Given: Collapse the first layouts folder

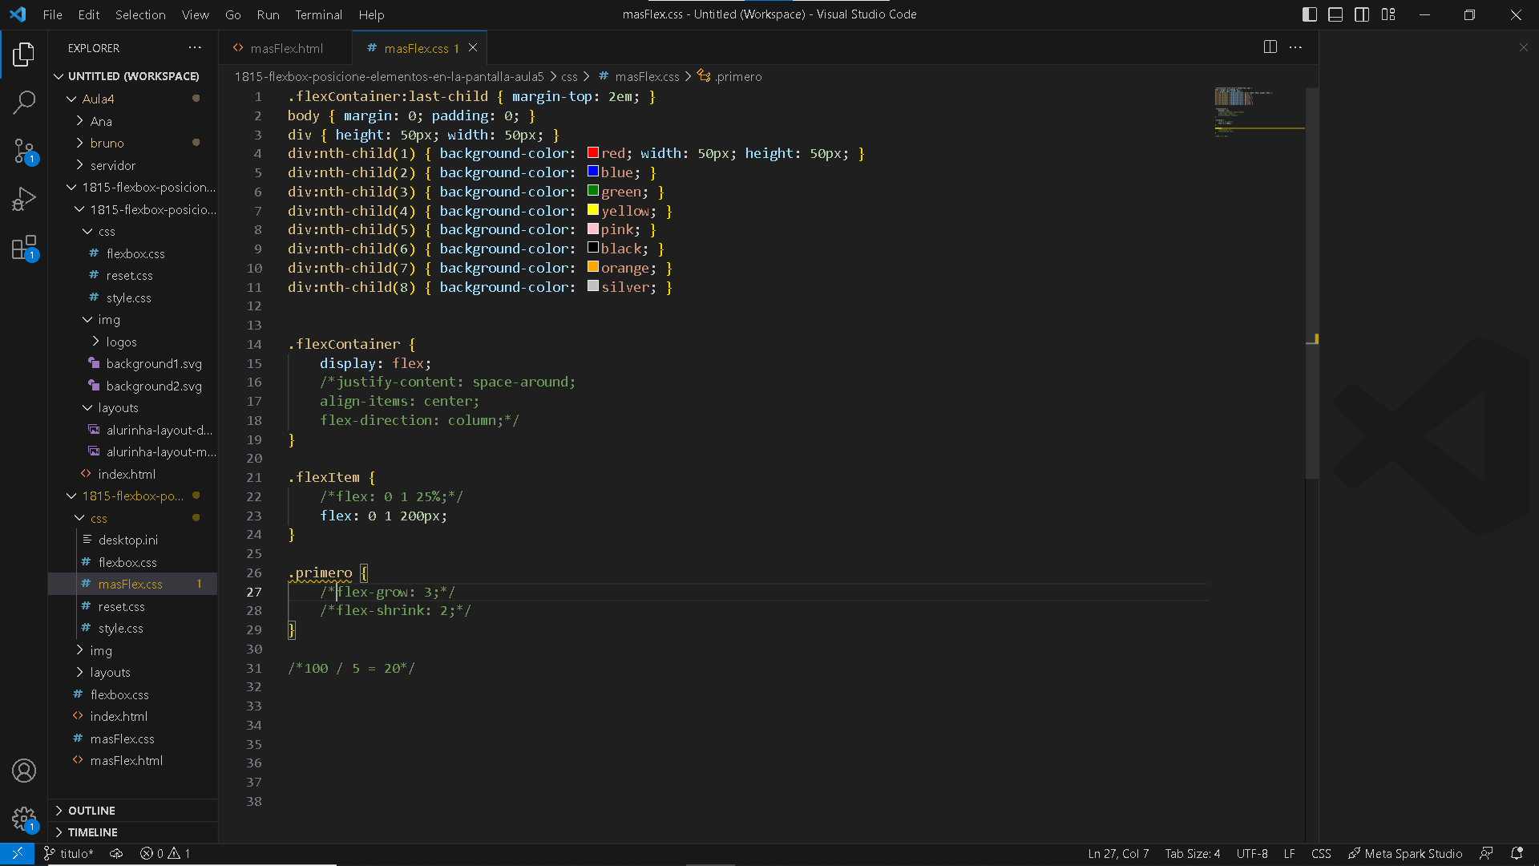Looking at the screenshot, I should pyautogui.click(x=132, y=407).
